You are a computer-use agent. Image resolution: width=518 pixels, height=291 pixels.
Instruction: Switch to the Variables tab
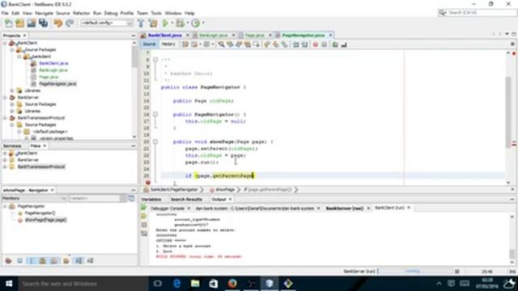(x=151, y=200)
